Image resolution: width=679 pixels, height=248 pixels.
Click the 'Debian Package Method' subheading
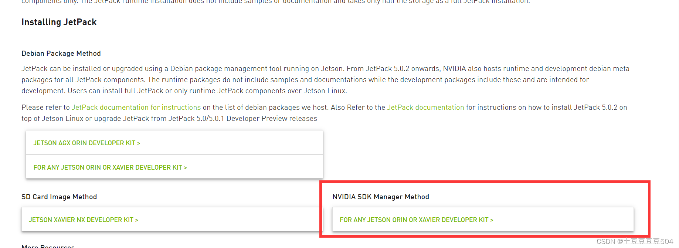(x=61, y=53)
